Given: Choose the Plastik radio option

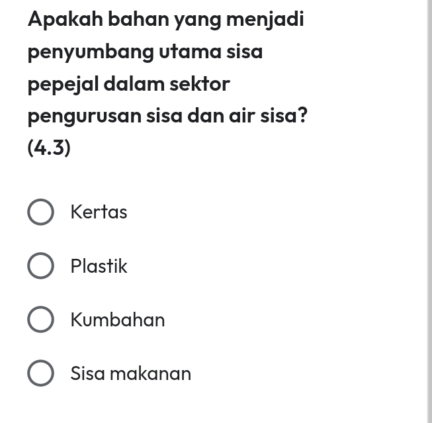Looking at the screenshot, I should click(40, 266).
